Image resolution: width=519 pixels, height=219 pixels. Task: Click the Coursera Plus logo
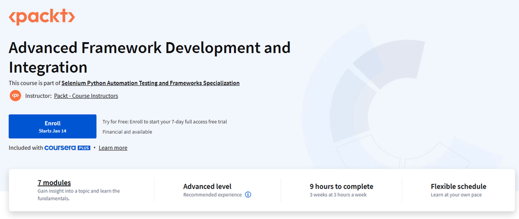[67, 148]
